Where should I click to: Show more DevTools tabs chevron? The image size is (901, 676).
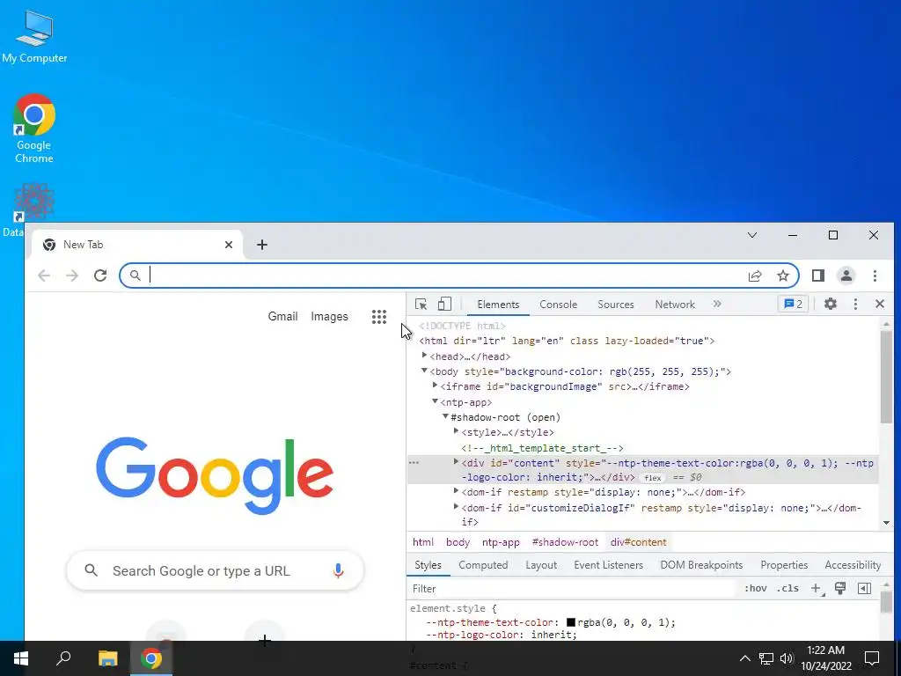717,304
